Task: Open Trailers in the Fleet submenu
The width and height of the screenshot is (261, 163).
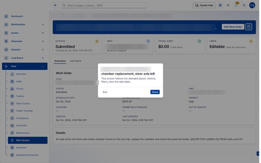Action: 28,96
